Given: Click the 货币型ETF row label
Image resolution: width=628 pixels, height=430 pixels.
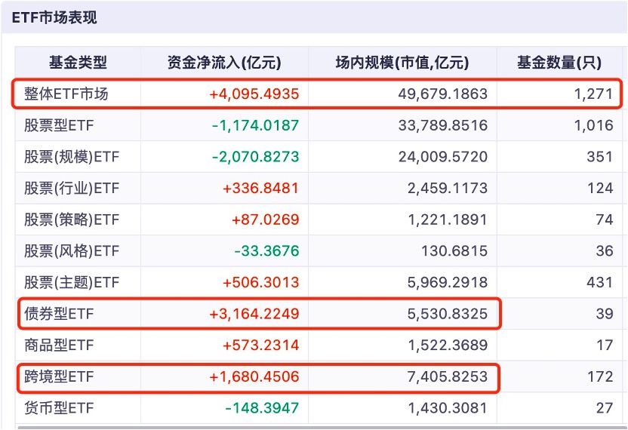Looking at the screenshot, I should point(60,407).
